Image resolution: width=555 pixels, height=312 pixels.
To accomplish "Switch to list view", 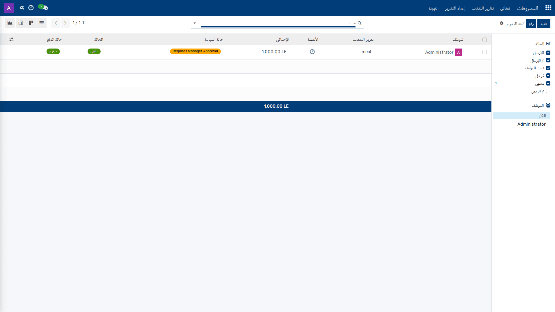I will tap(41, 23).
